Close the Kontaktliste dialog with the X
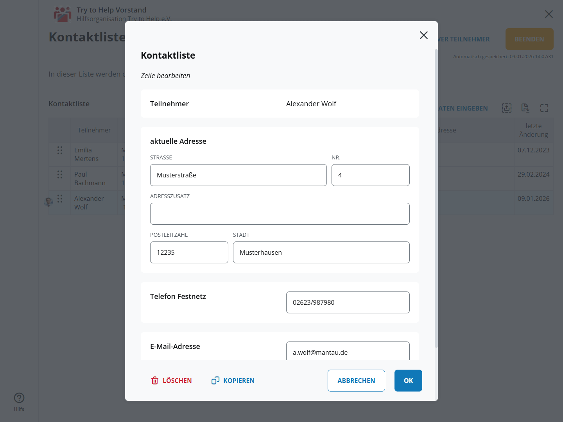The image size is (563, 422). (x=423, y=35)
